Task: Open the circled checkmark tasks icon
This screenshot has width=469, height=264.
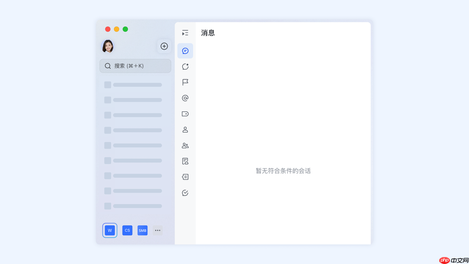Action: [x=185, y=193]
